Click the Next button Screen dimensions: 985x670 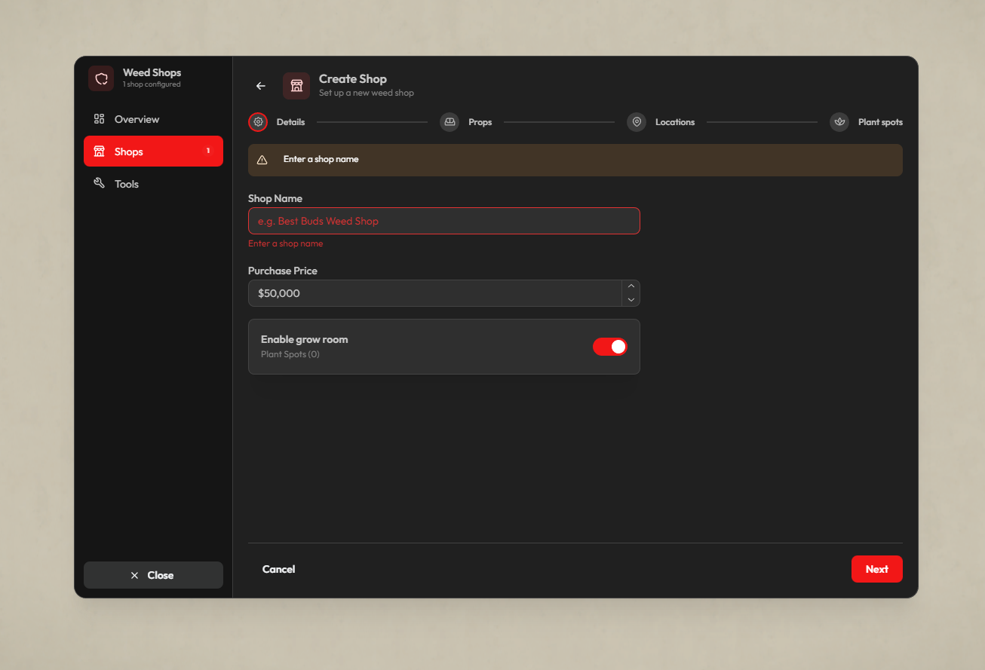coord(877,569)
